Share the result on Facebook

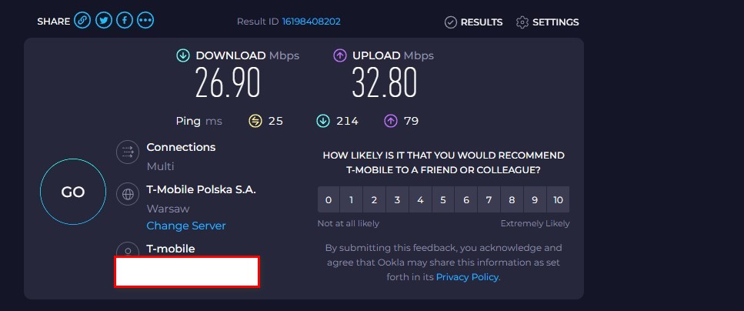click(x=125, y=21)
